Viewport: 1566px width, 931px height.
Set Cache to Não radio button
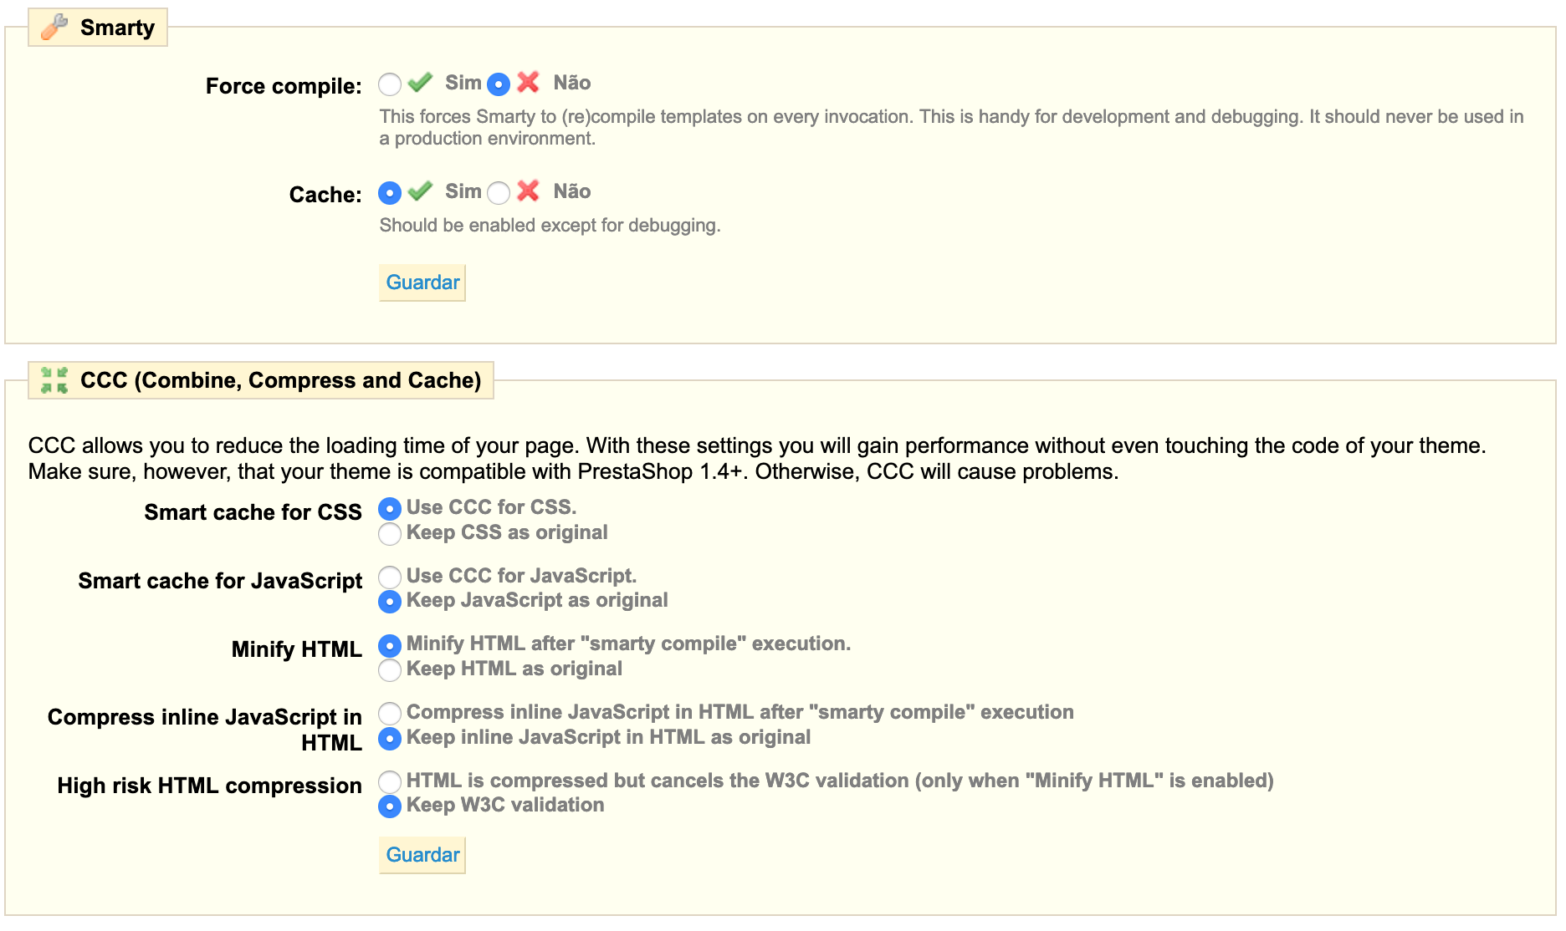[499, 193]
